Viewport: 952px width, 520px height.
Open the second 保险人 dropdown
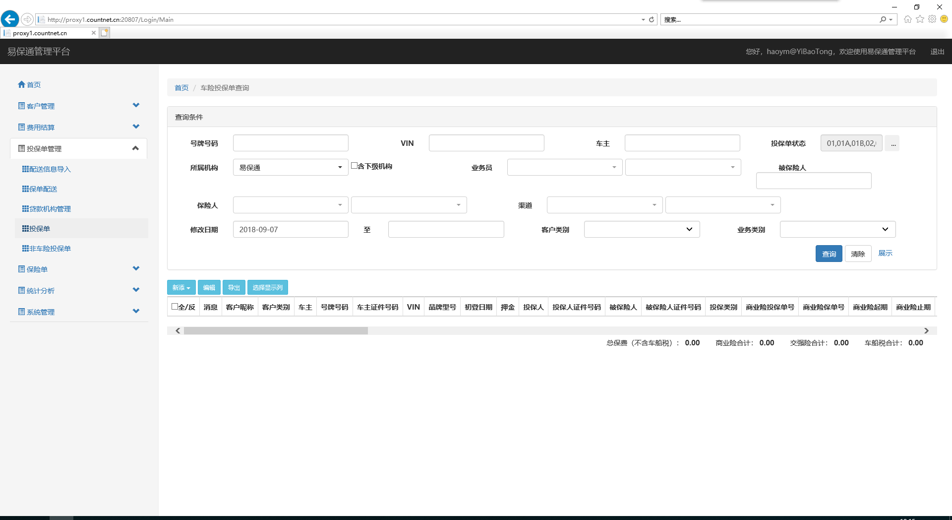click(409, 205)
